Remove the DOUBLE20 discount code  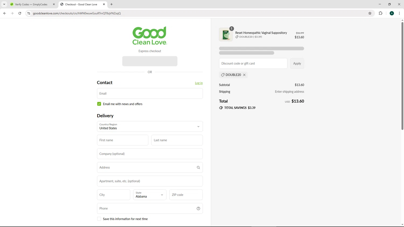pos(244,75)
